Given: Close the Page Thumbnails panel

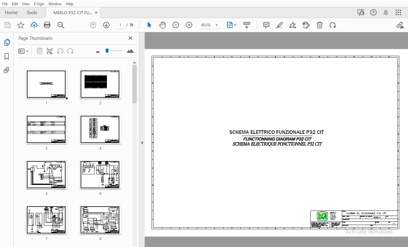Looking at the screenshot, I should click(x=130, y=38).
